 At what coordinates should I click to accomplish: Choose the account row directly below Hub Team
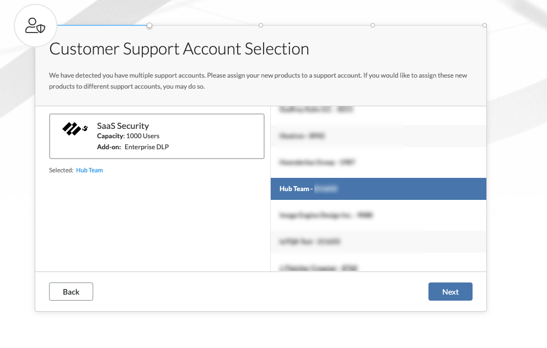tap(378, 215)
